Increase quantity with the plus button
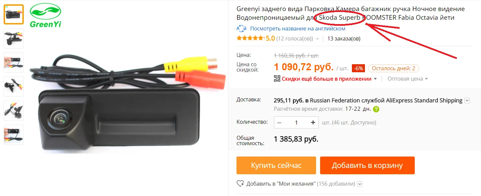481x196 pixels. point(313,122)
